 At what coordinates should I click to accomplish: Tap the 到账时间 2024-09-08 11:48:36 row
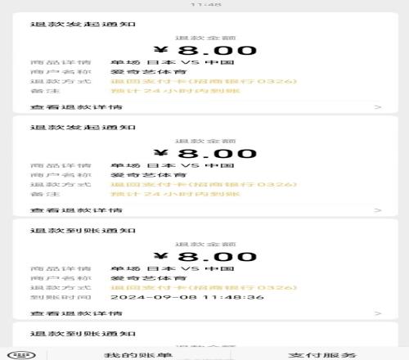(x=147, y=297)
